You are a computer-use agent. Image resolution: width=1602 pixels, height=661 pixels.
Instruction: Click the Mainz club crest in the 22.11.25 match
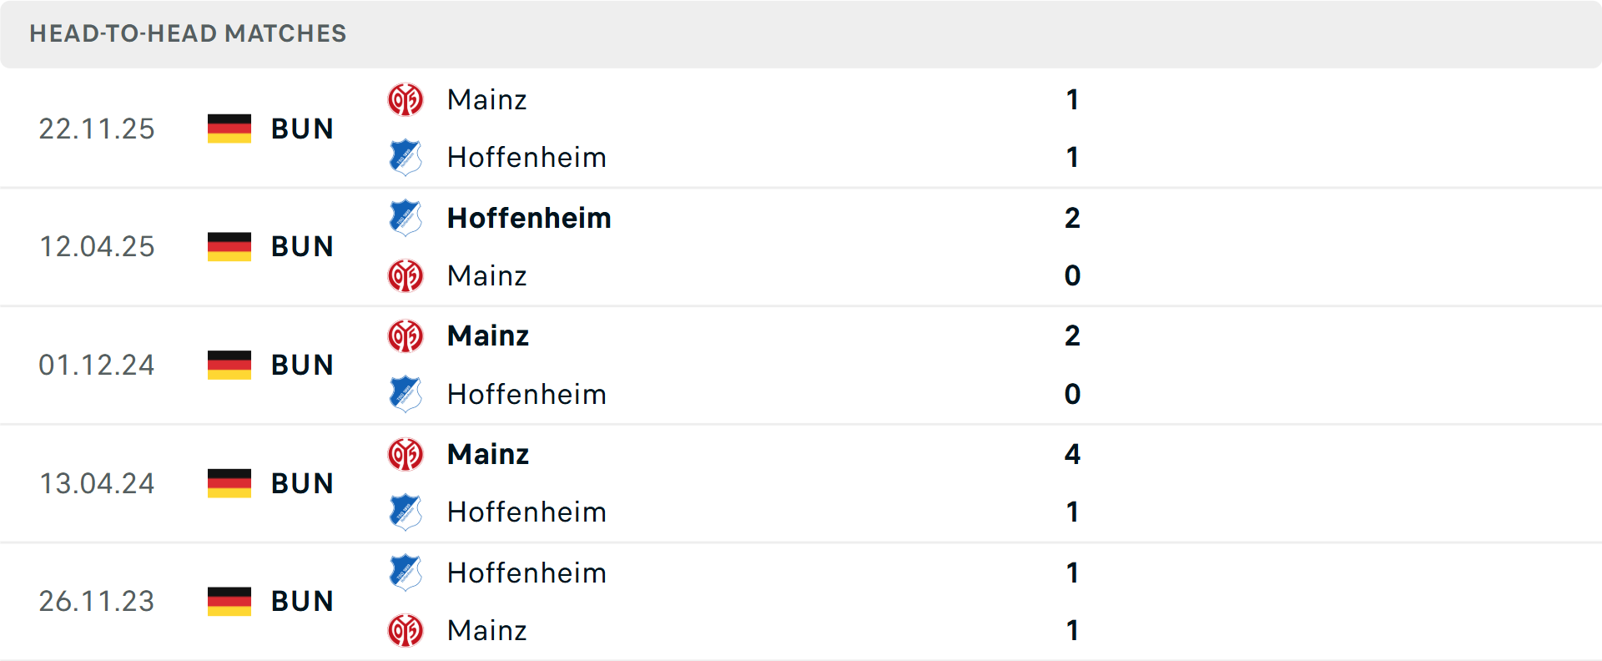[x=406, y=99]
